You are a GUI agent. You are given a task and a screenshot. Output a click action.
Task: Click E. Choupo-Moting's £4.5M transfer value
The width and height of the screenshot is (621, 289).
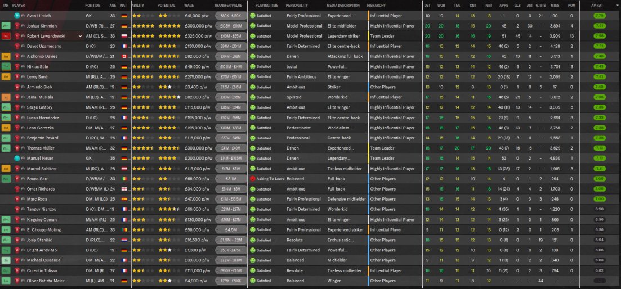[231, 230]
